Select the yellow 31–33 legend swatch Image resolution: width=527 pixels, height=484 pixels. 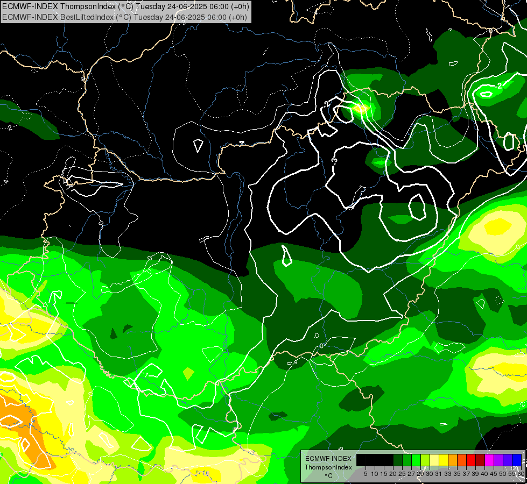pyautogui.click(x=444, y=460)
